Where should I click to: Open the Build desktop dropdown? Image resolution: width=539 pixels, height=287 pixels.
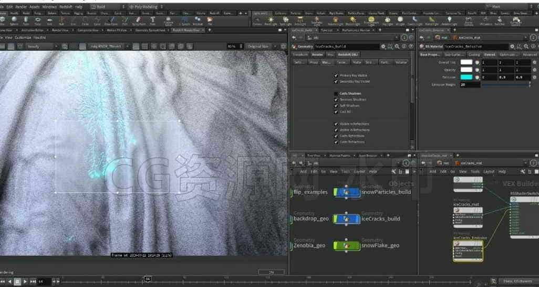[108, 6]
